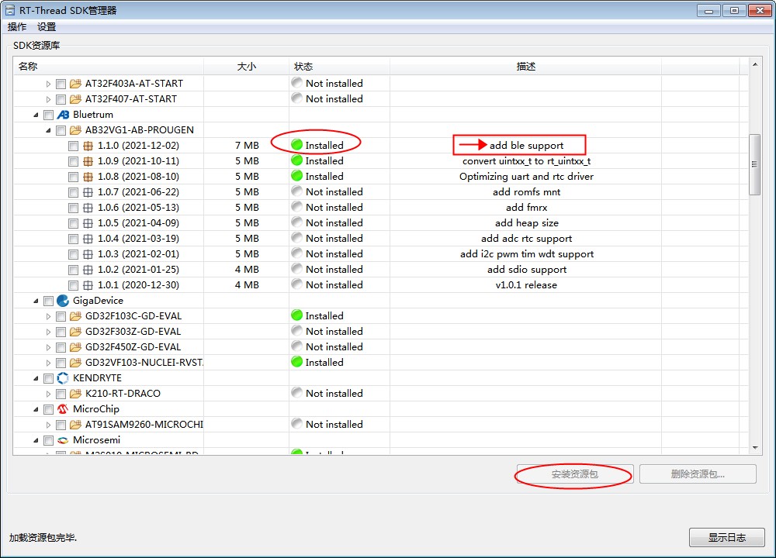The width and height of the screenshot is (776, 558).
Task: Tick the Bluetrum vendor checkbox
Action: tap(48, 115)
